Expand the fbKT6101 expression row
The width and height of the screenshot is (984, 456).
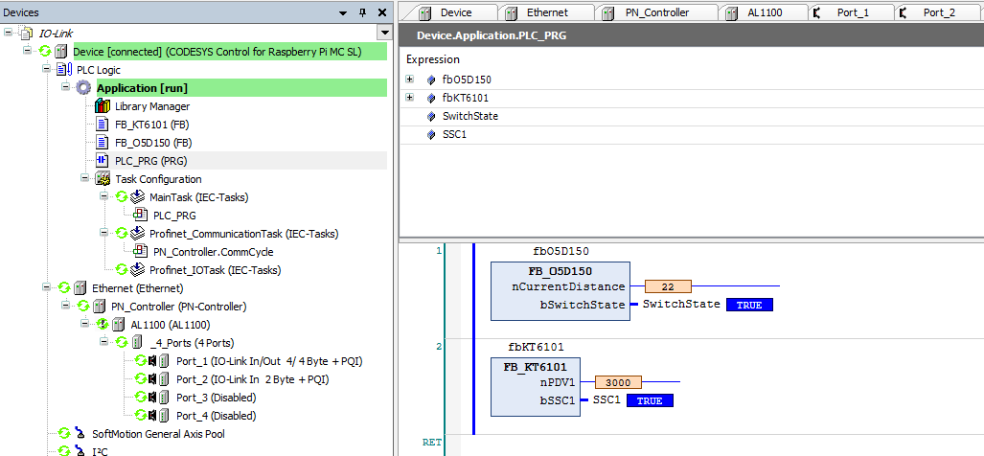(x=410, y=98)
